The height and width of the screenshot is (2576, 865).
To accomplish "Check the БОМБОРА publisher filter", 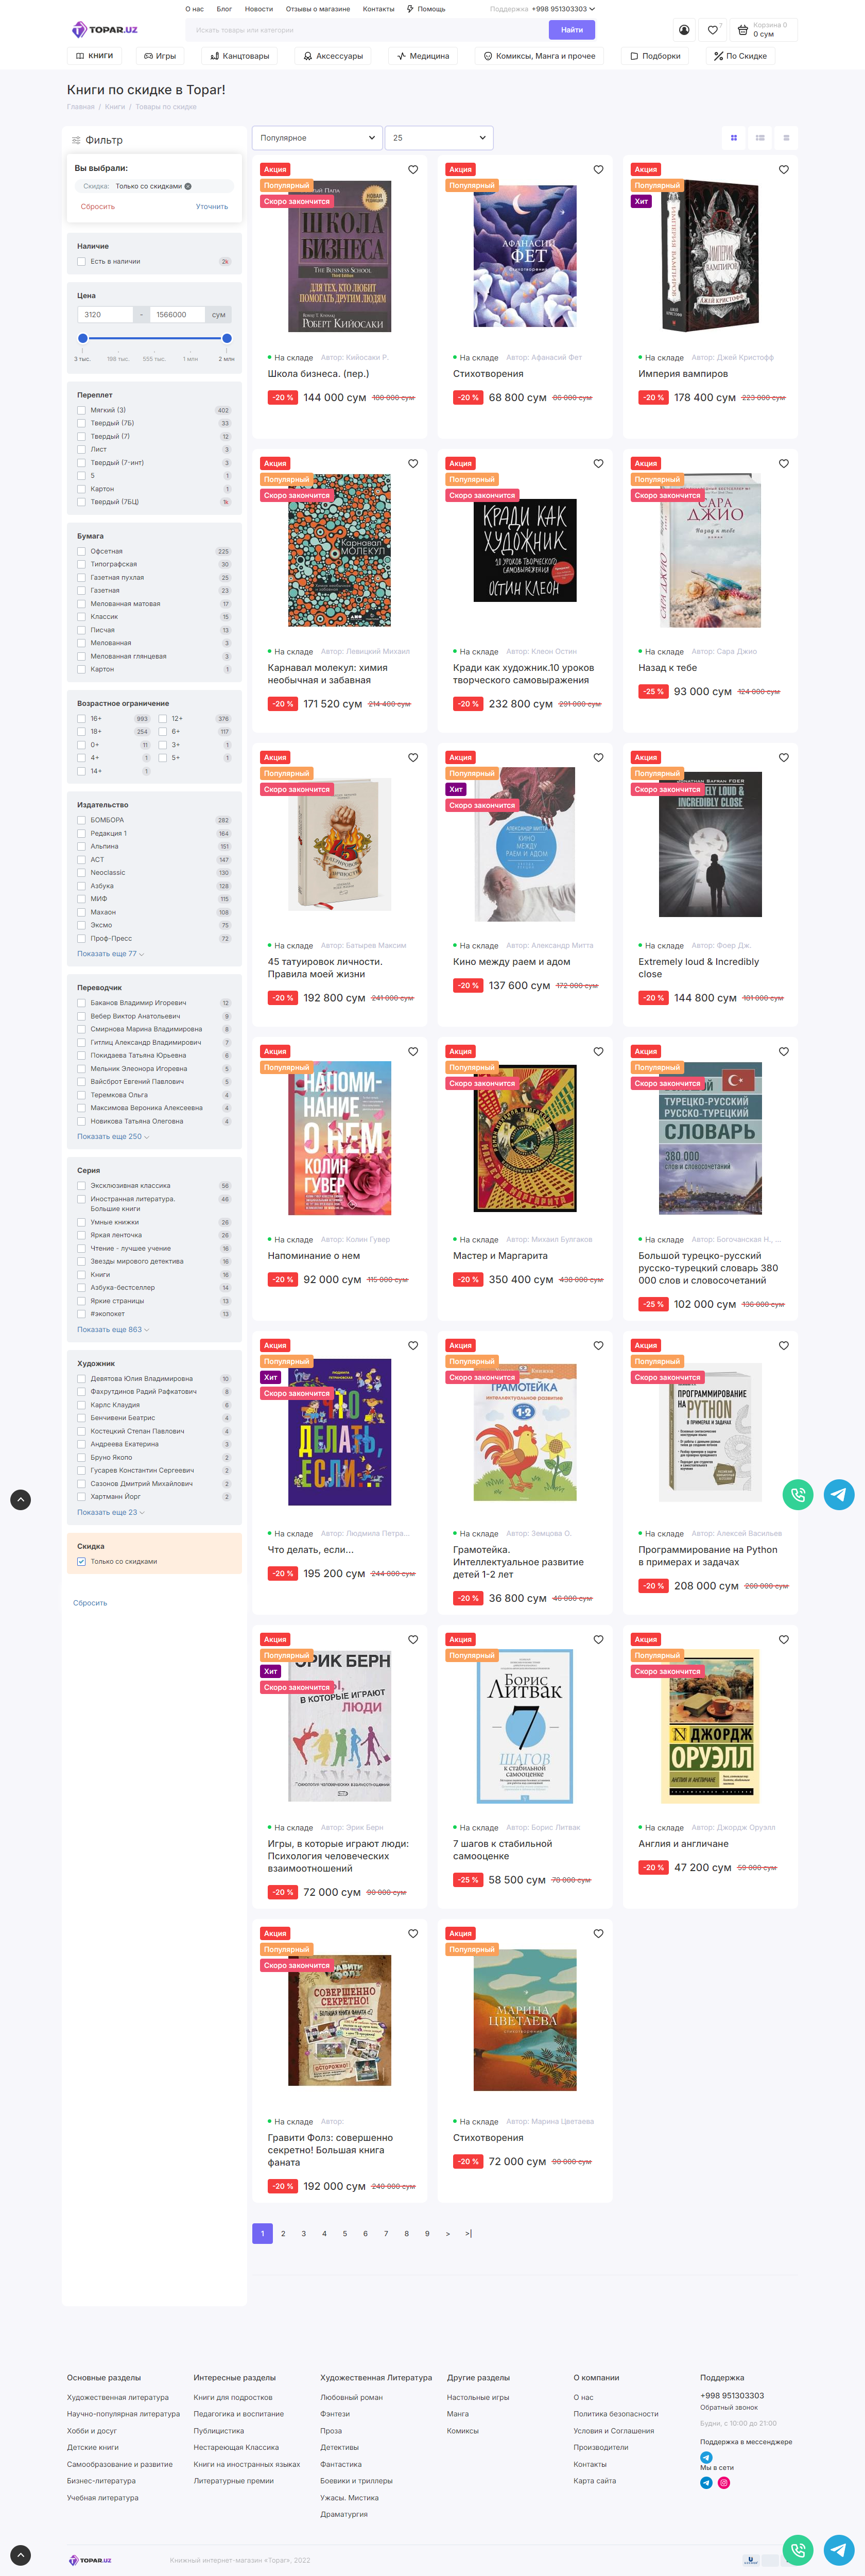I will [x=81, y=820].
